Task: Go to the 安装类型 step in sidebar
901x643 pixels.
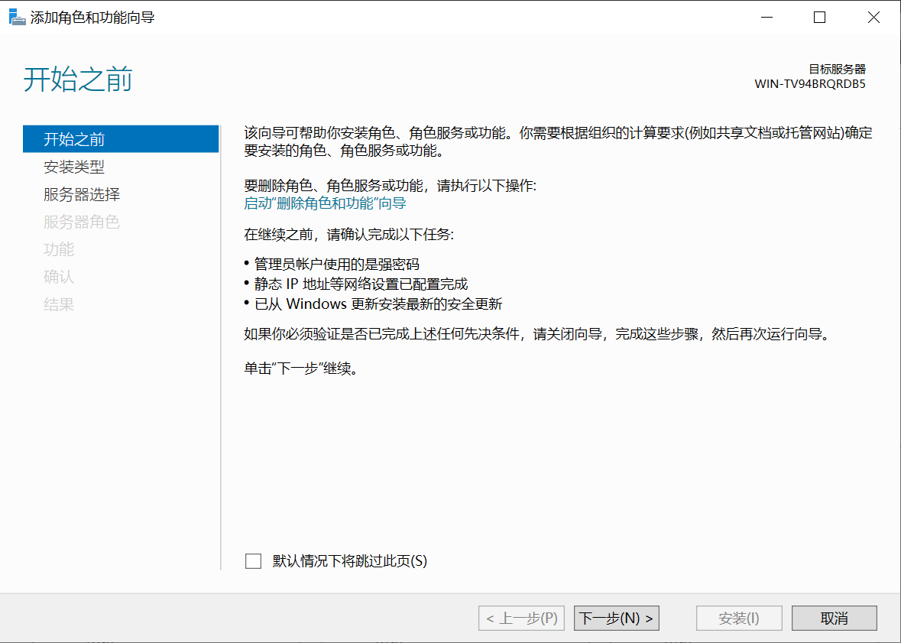Action: click(74, 167)
